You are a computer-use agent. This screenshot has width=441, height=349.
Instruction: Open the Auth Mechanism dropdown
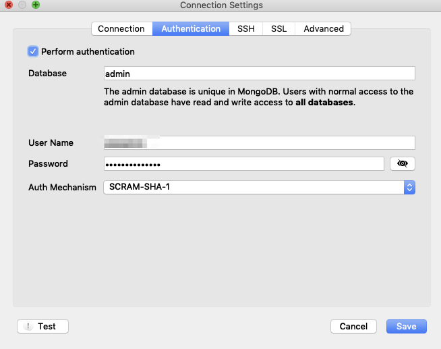click(x=260, y=187)
